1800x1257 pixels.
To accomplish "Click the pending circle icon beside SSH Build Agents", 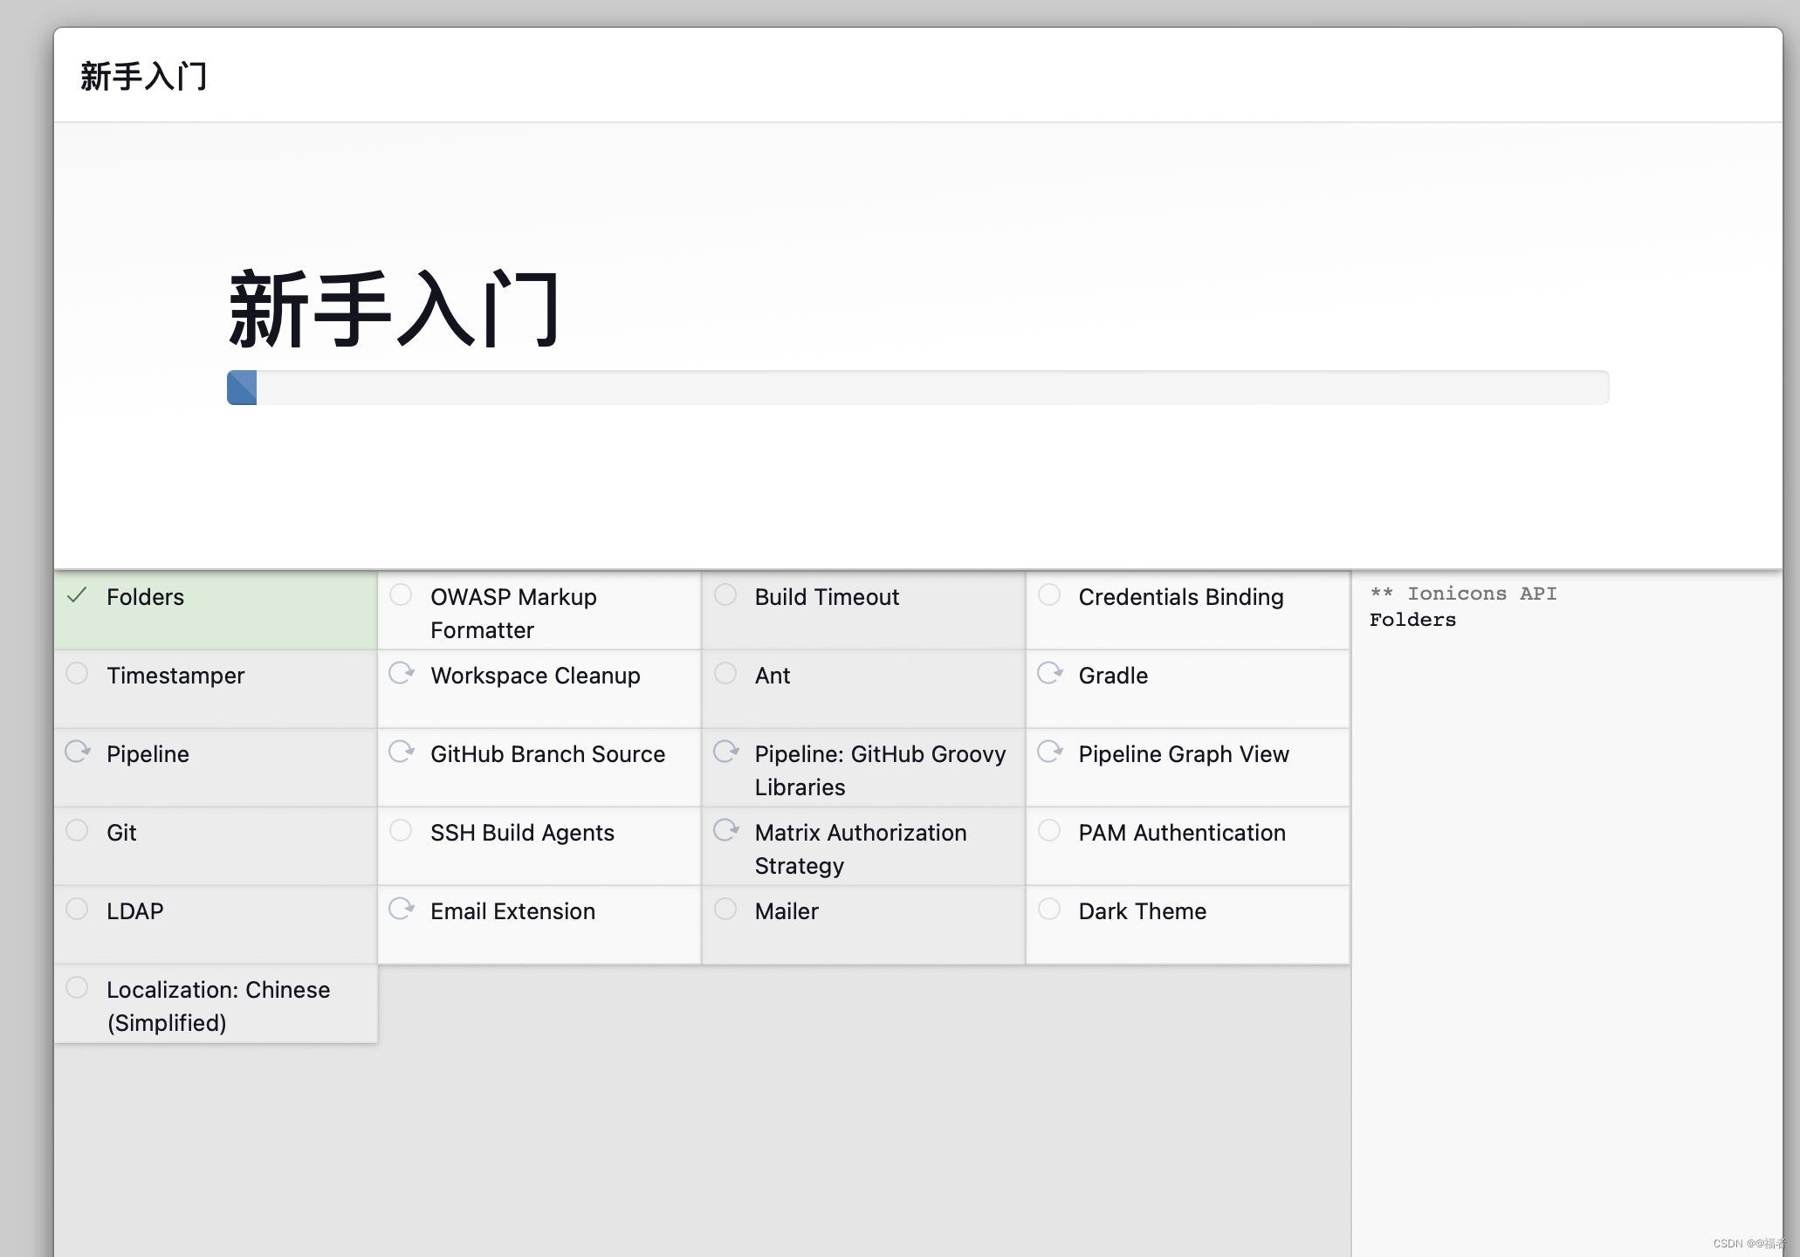I will [x=401, y=830].
